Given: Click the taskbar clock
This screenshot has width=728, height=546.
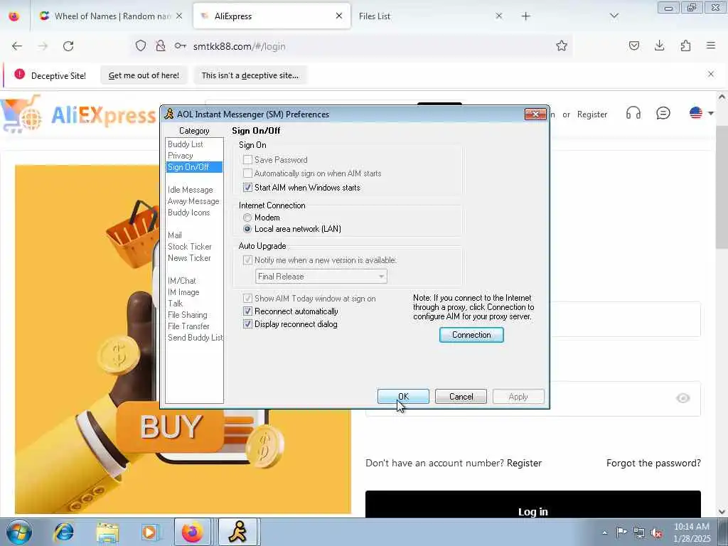Looking at the screenshot, I should click(692, 532).
